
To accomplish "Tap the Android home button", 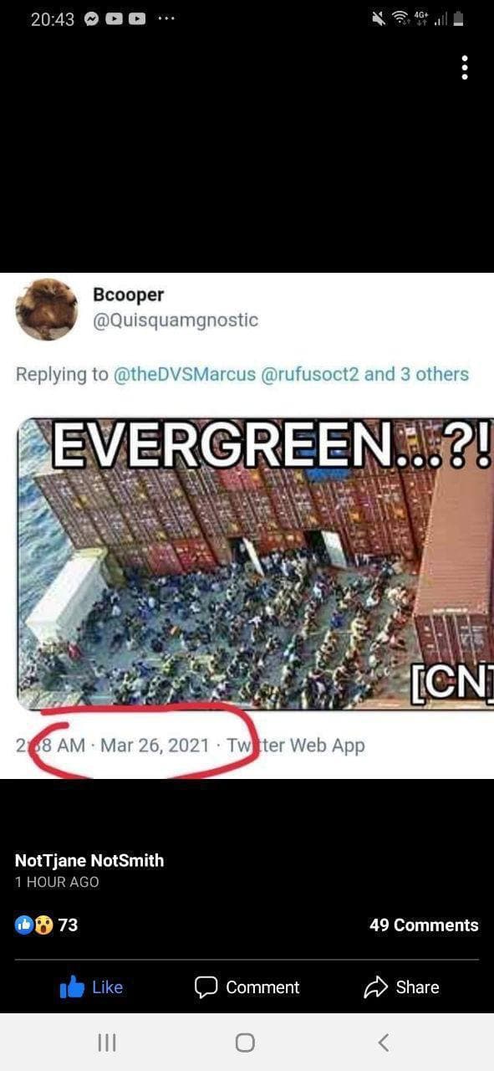I will [x=245, y=1042].
